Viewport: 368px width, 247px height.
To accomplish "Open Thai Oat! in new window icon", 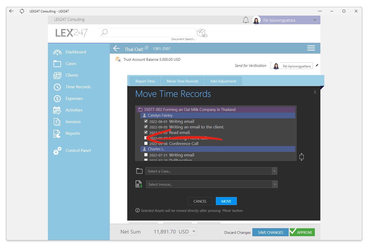I will pyautogui.click(x=147, y=48).
